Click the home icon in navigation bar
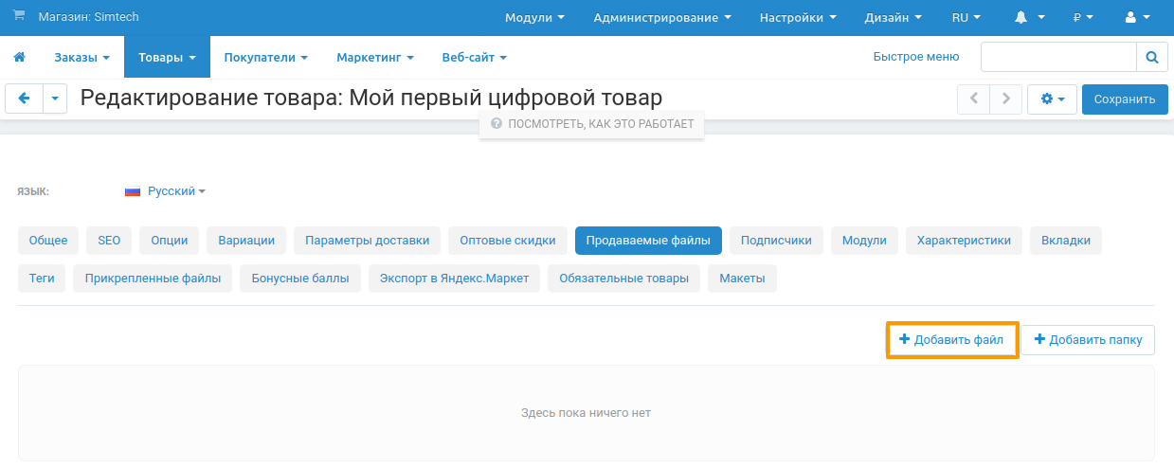 [x=19, y=58]
